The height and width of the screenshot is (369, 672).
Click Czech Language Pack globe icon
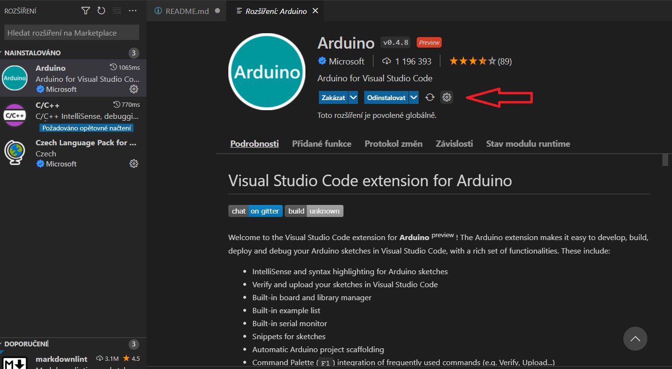point(15,153)
